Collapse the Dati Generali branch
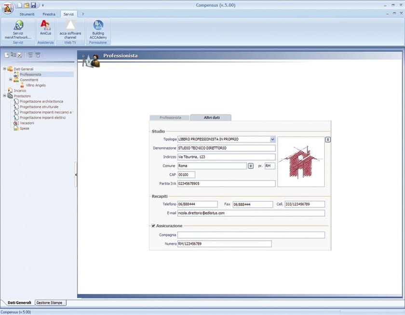The height and width of the screenshot is (315, 405). click(x=4, y=69)
